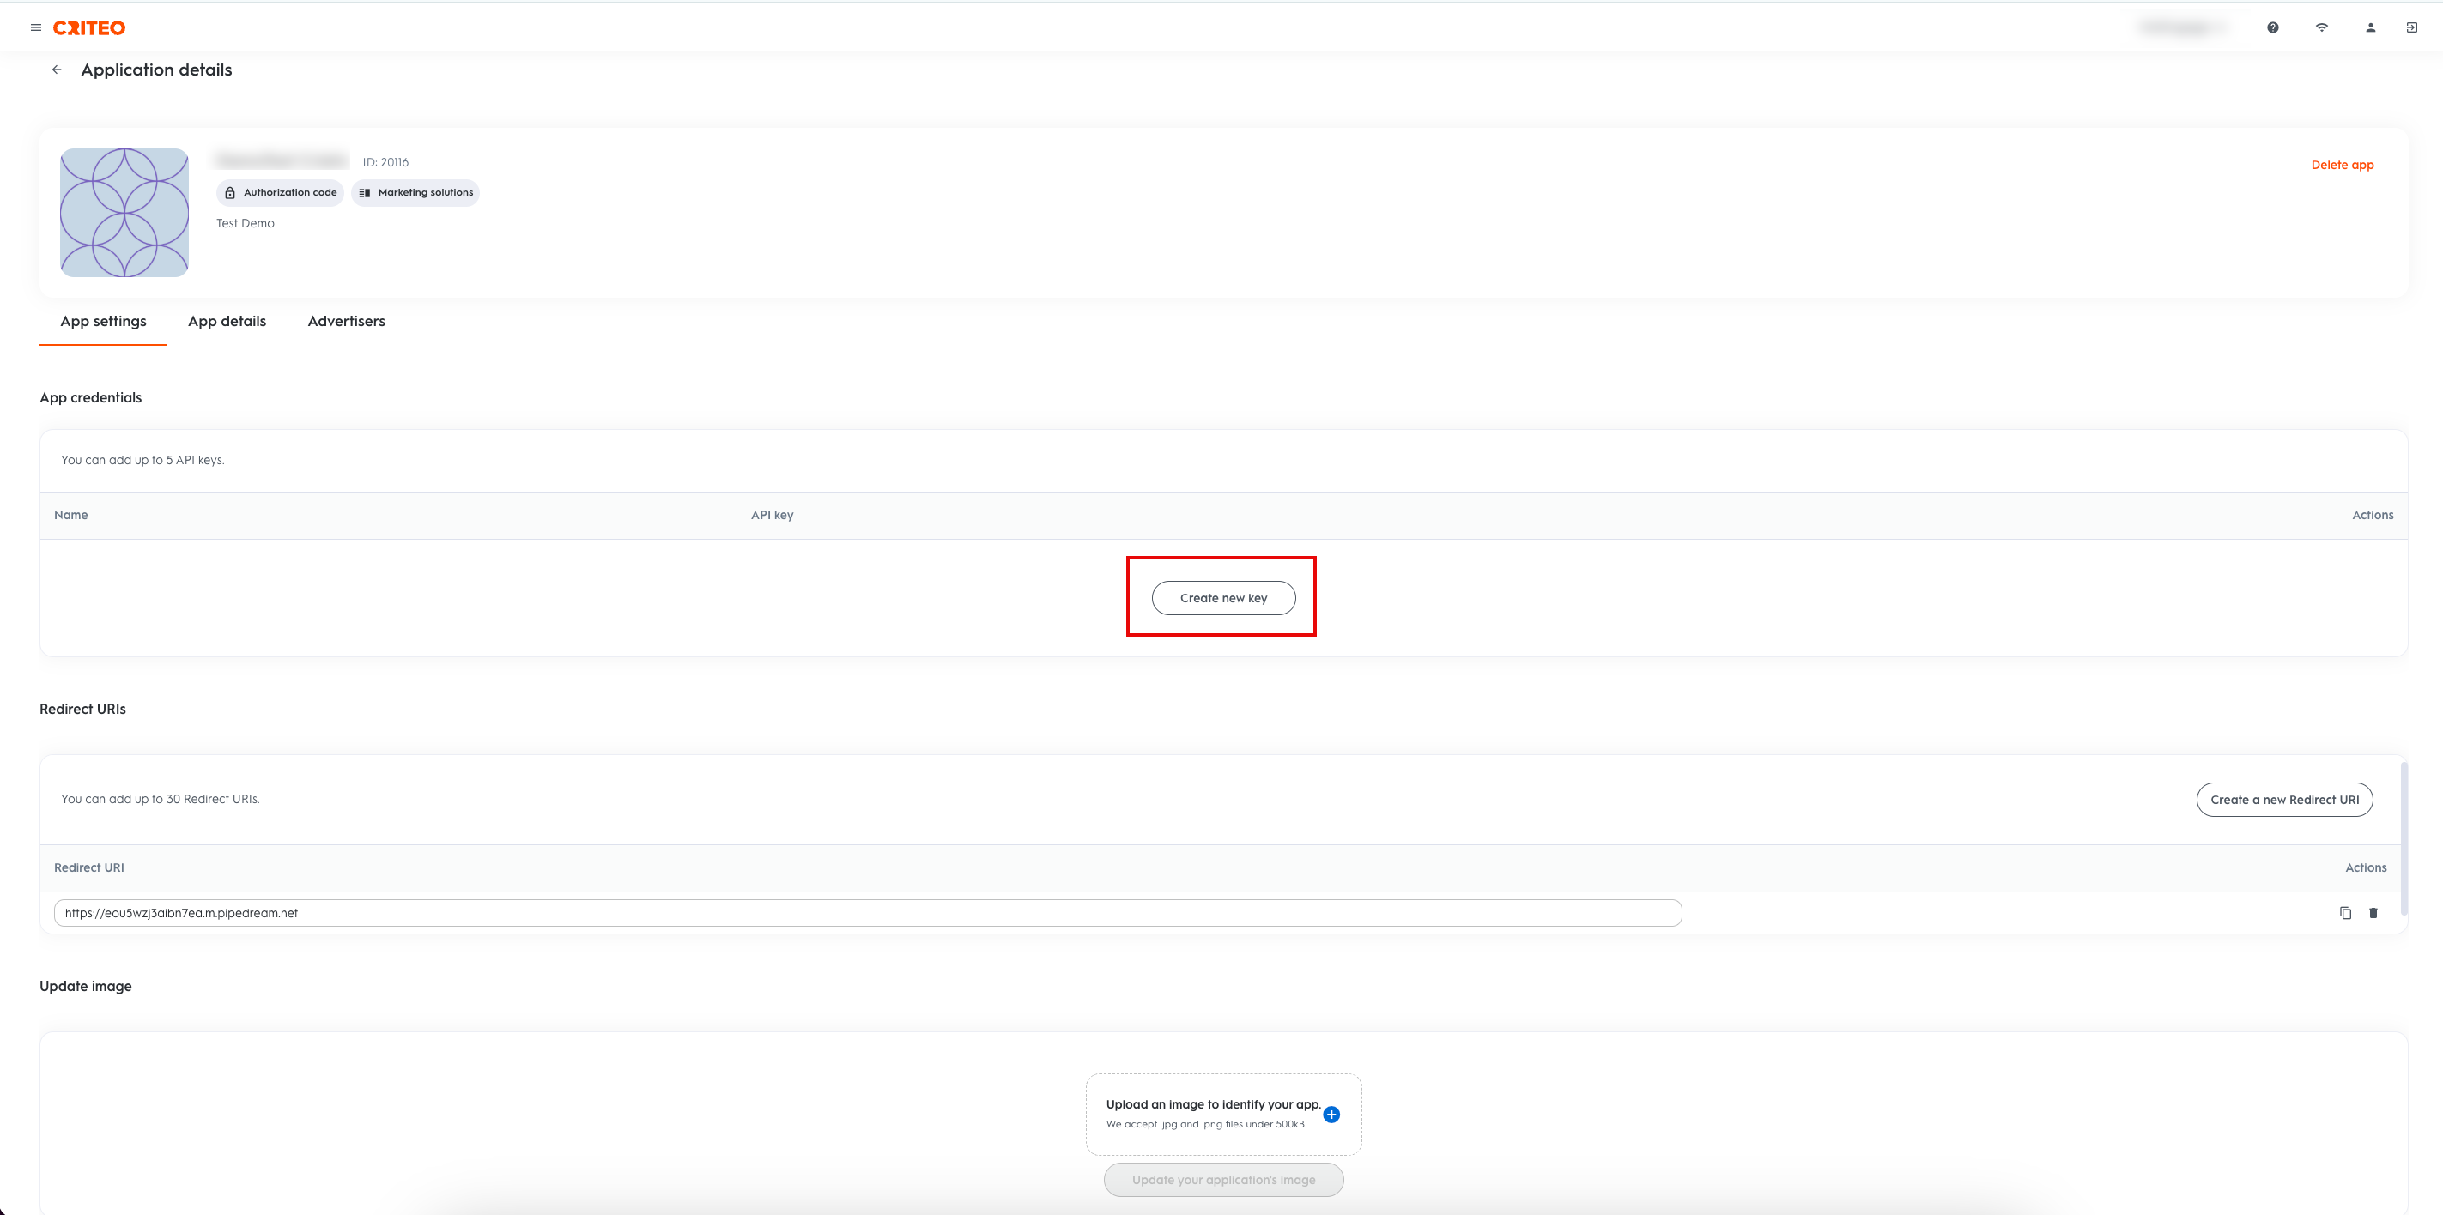Copy the Redirect URI using copy icon
Viewport: 2443px width, 1215px height.
pyautogui.click(x=2346, y=913)
